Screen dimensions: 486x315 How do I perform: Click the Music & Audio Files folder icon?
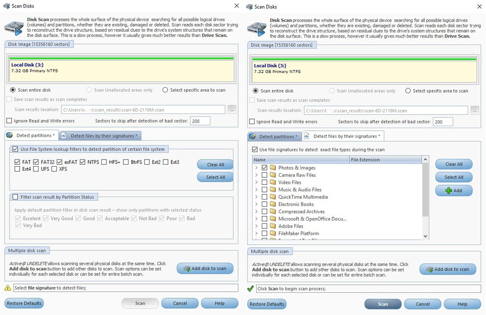273,189
